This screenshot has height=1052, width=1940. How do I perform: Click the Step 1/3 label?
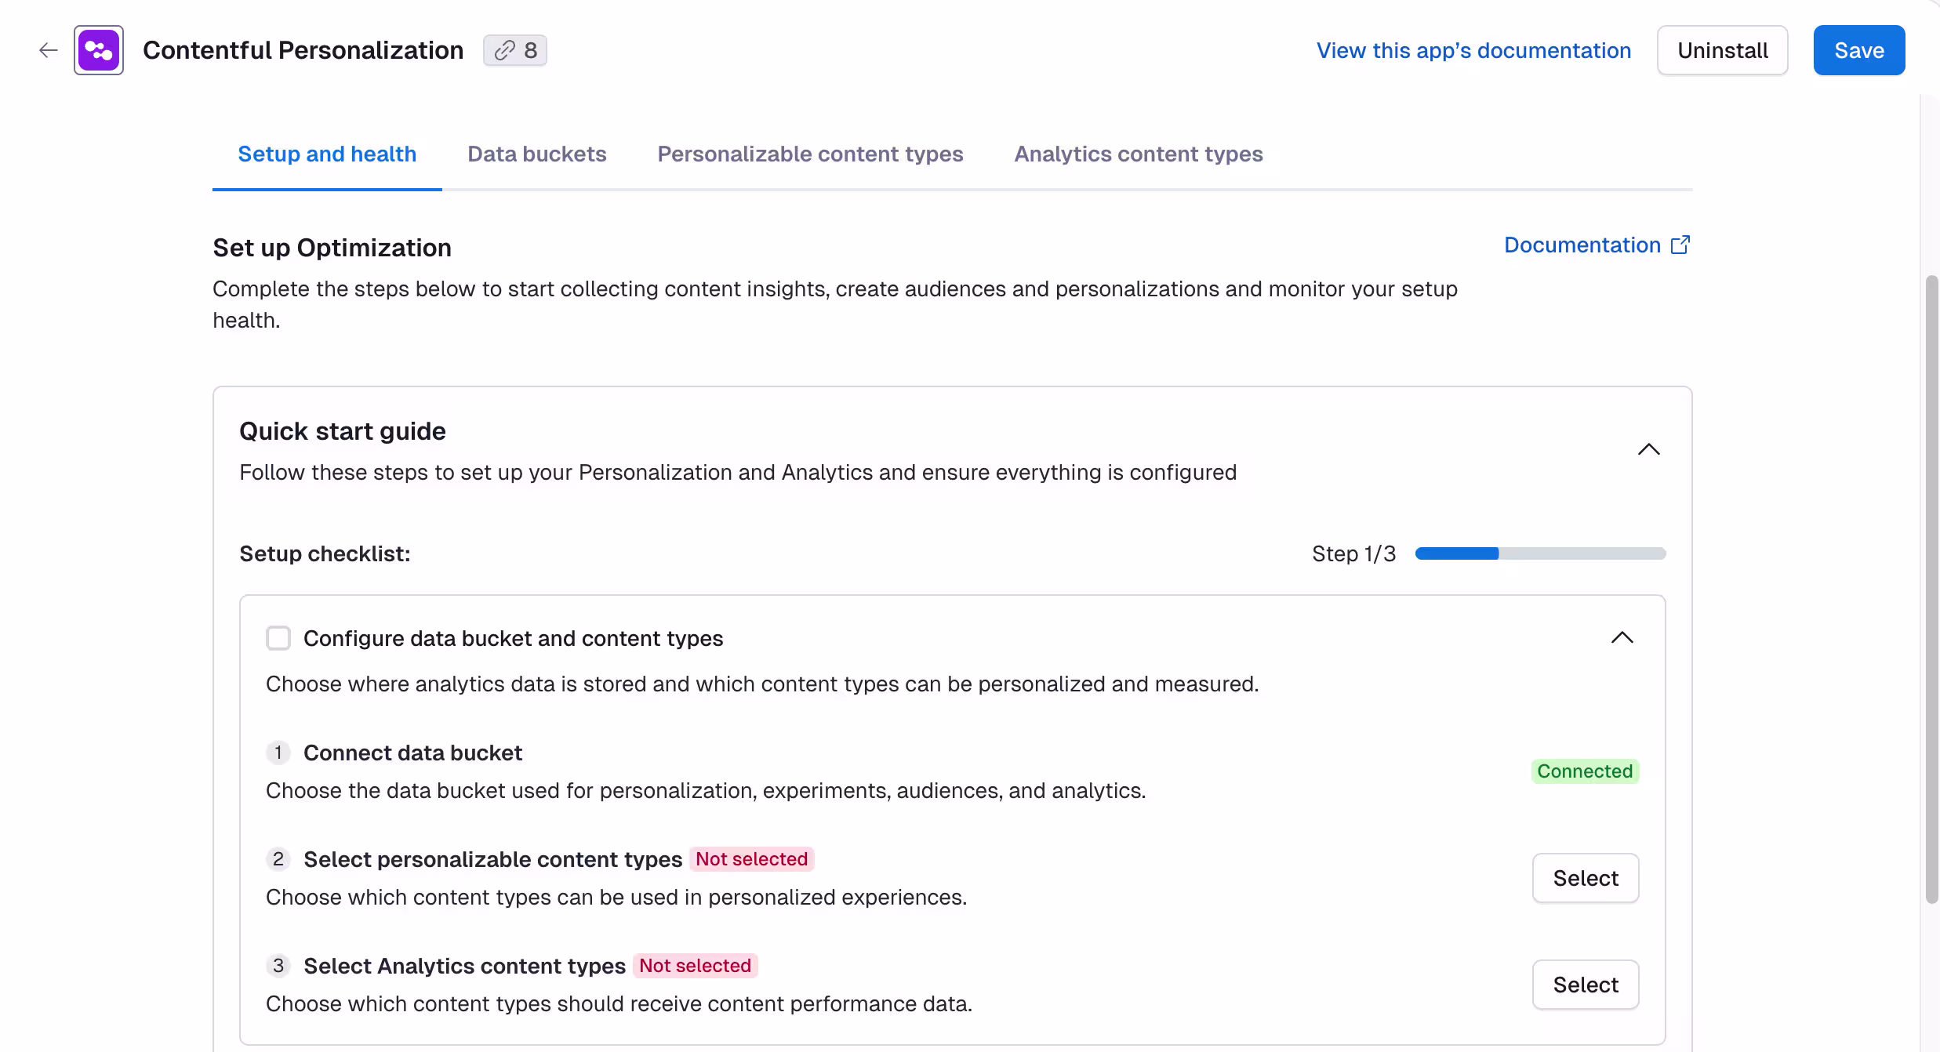(x=1354, y=553)
